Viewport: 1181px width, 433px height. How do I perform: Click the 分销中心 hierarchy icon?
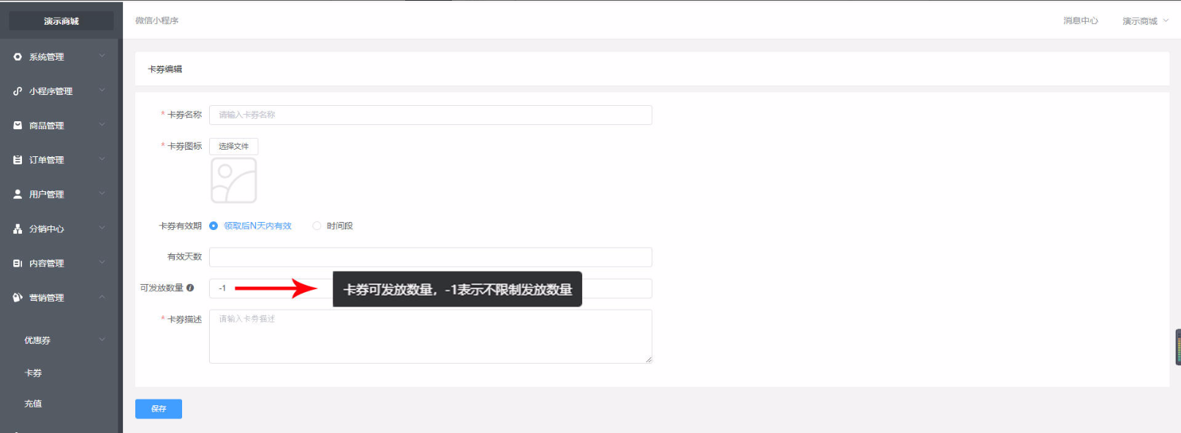[x=18, y=229]
